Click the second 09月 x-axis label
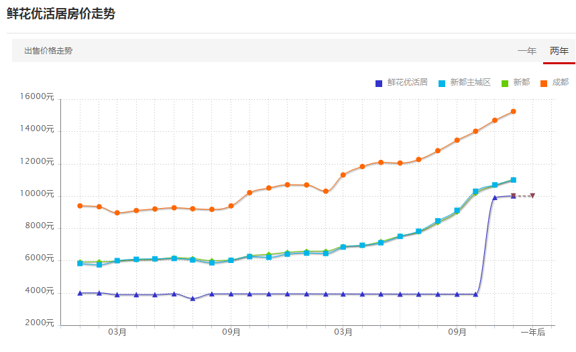576x352 pixels. click(457, 332)
